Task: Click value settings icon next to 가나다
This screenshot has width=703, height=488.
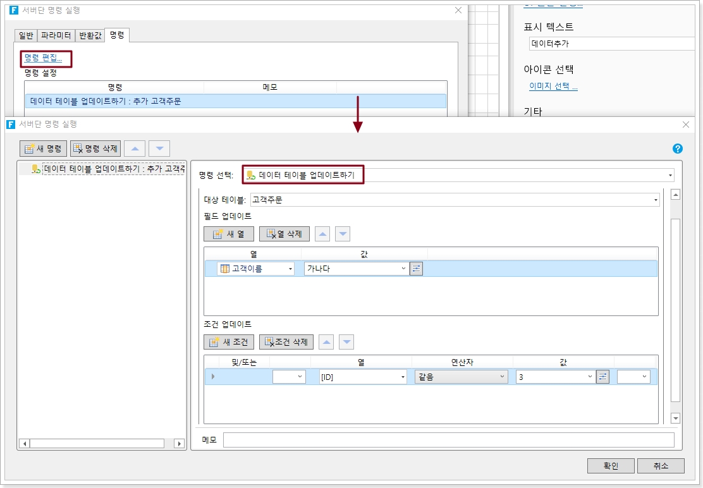Action: tap(416, 269)
